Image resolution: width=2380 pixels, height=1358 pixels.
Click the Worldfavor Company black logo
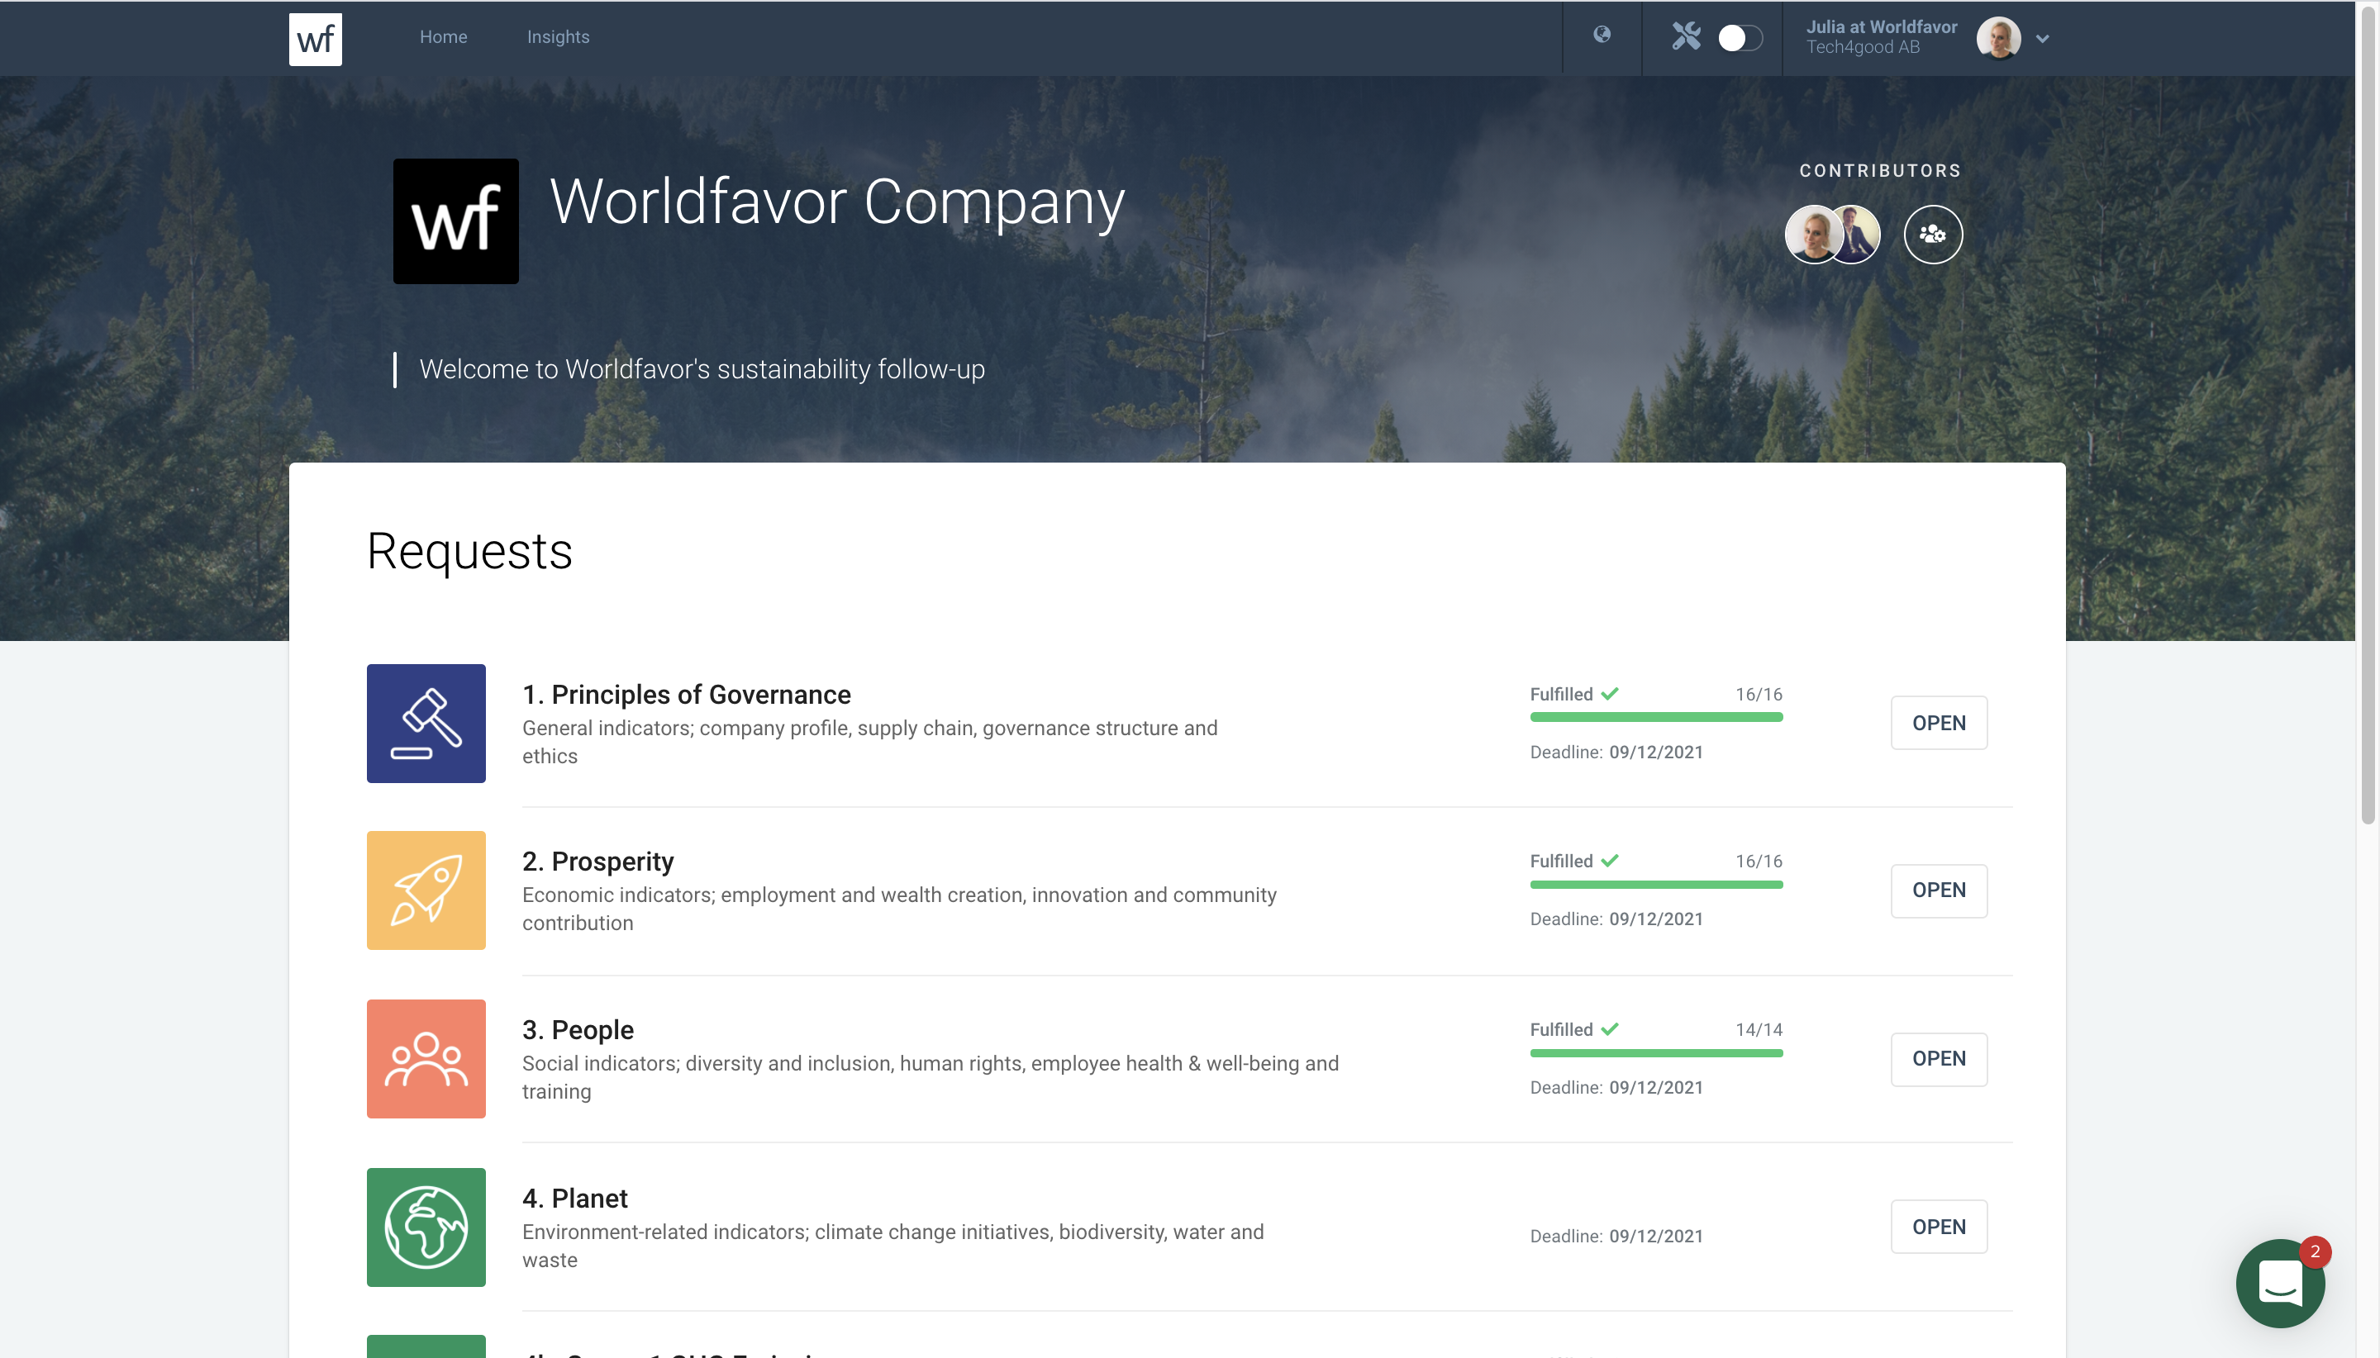click(x=455, y=221)
